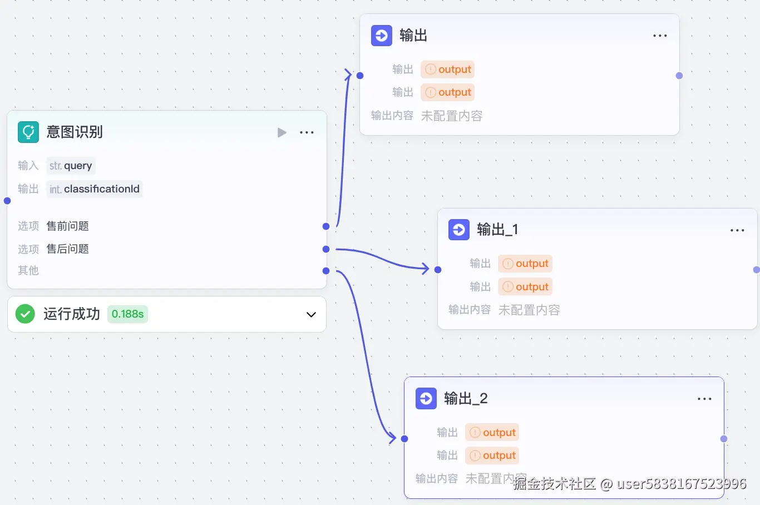Click the 售前问题 option row
This screenshot has width=760, height=505.
click(x=167, y=226)
